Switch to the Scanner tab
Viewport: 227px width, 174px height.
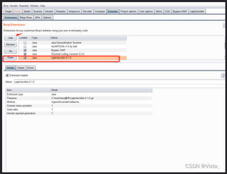pyautogui.click(x=38, y=11)
